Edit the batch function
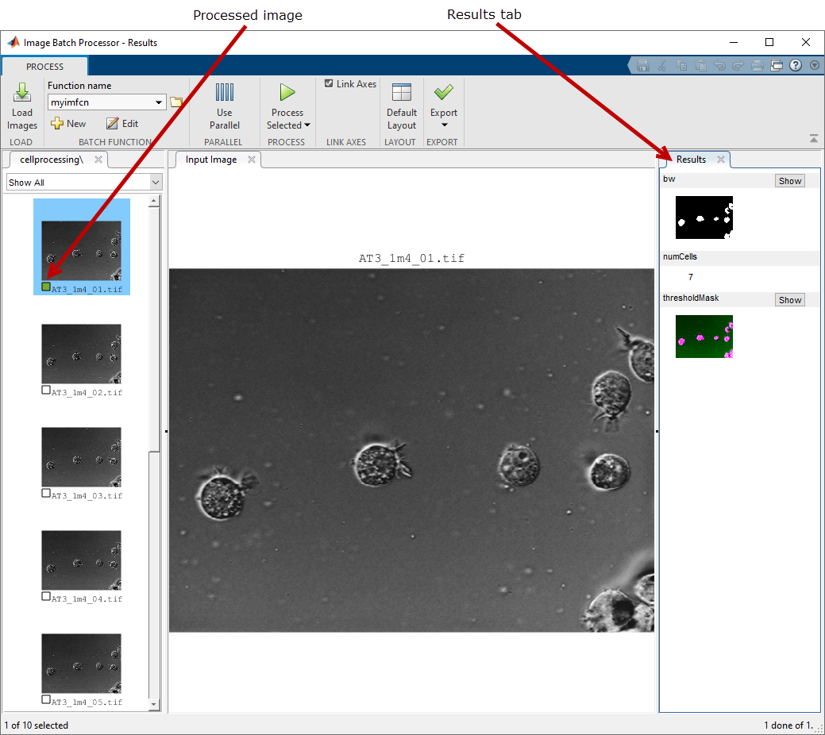825x735 pixels. pyautogui.click(x=122, y=124)
